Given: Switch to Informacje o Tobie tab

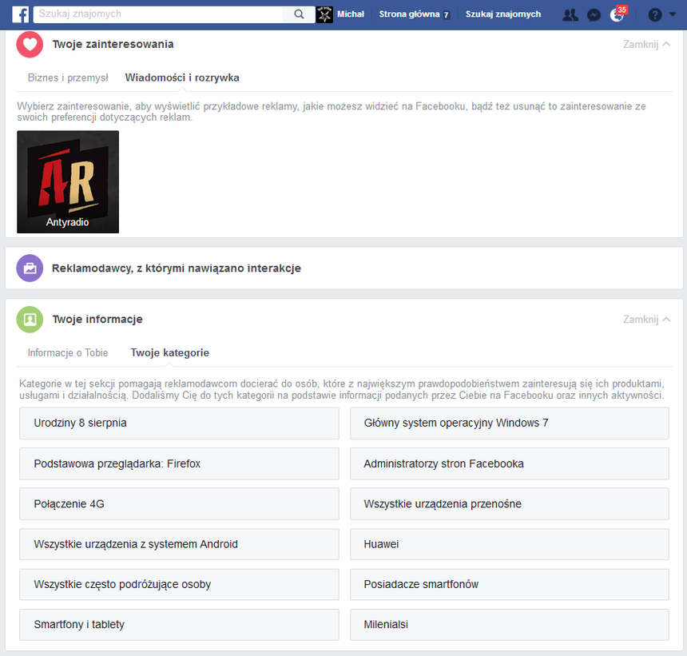Looking at the screenshot, I should point(68,352).
